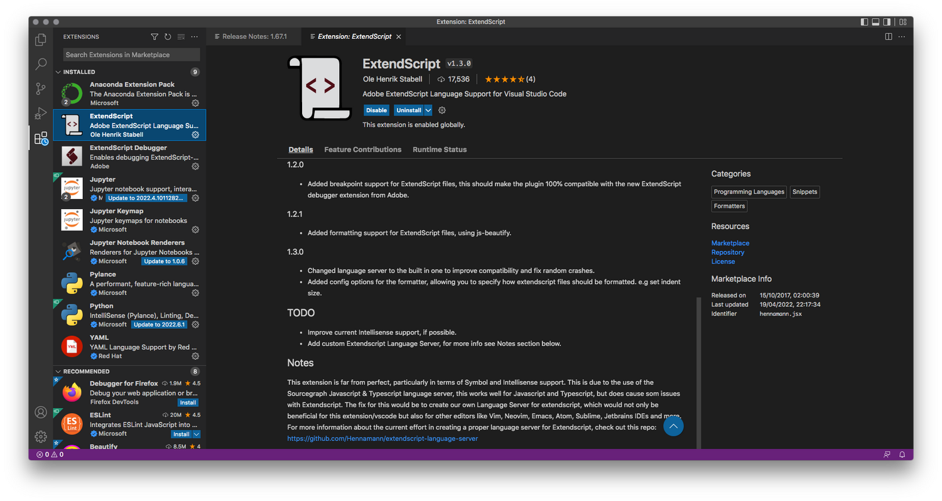This screenshot has width=942, height=501.
Task: Toggle secondary side bar visibility
Action: click(887, 22)
